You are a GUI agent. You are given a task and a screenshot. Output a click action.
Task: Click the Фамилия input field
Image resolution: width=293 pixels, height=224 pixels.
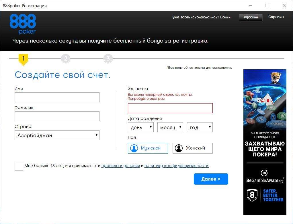pyautogui.click(x=57, y=116)
